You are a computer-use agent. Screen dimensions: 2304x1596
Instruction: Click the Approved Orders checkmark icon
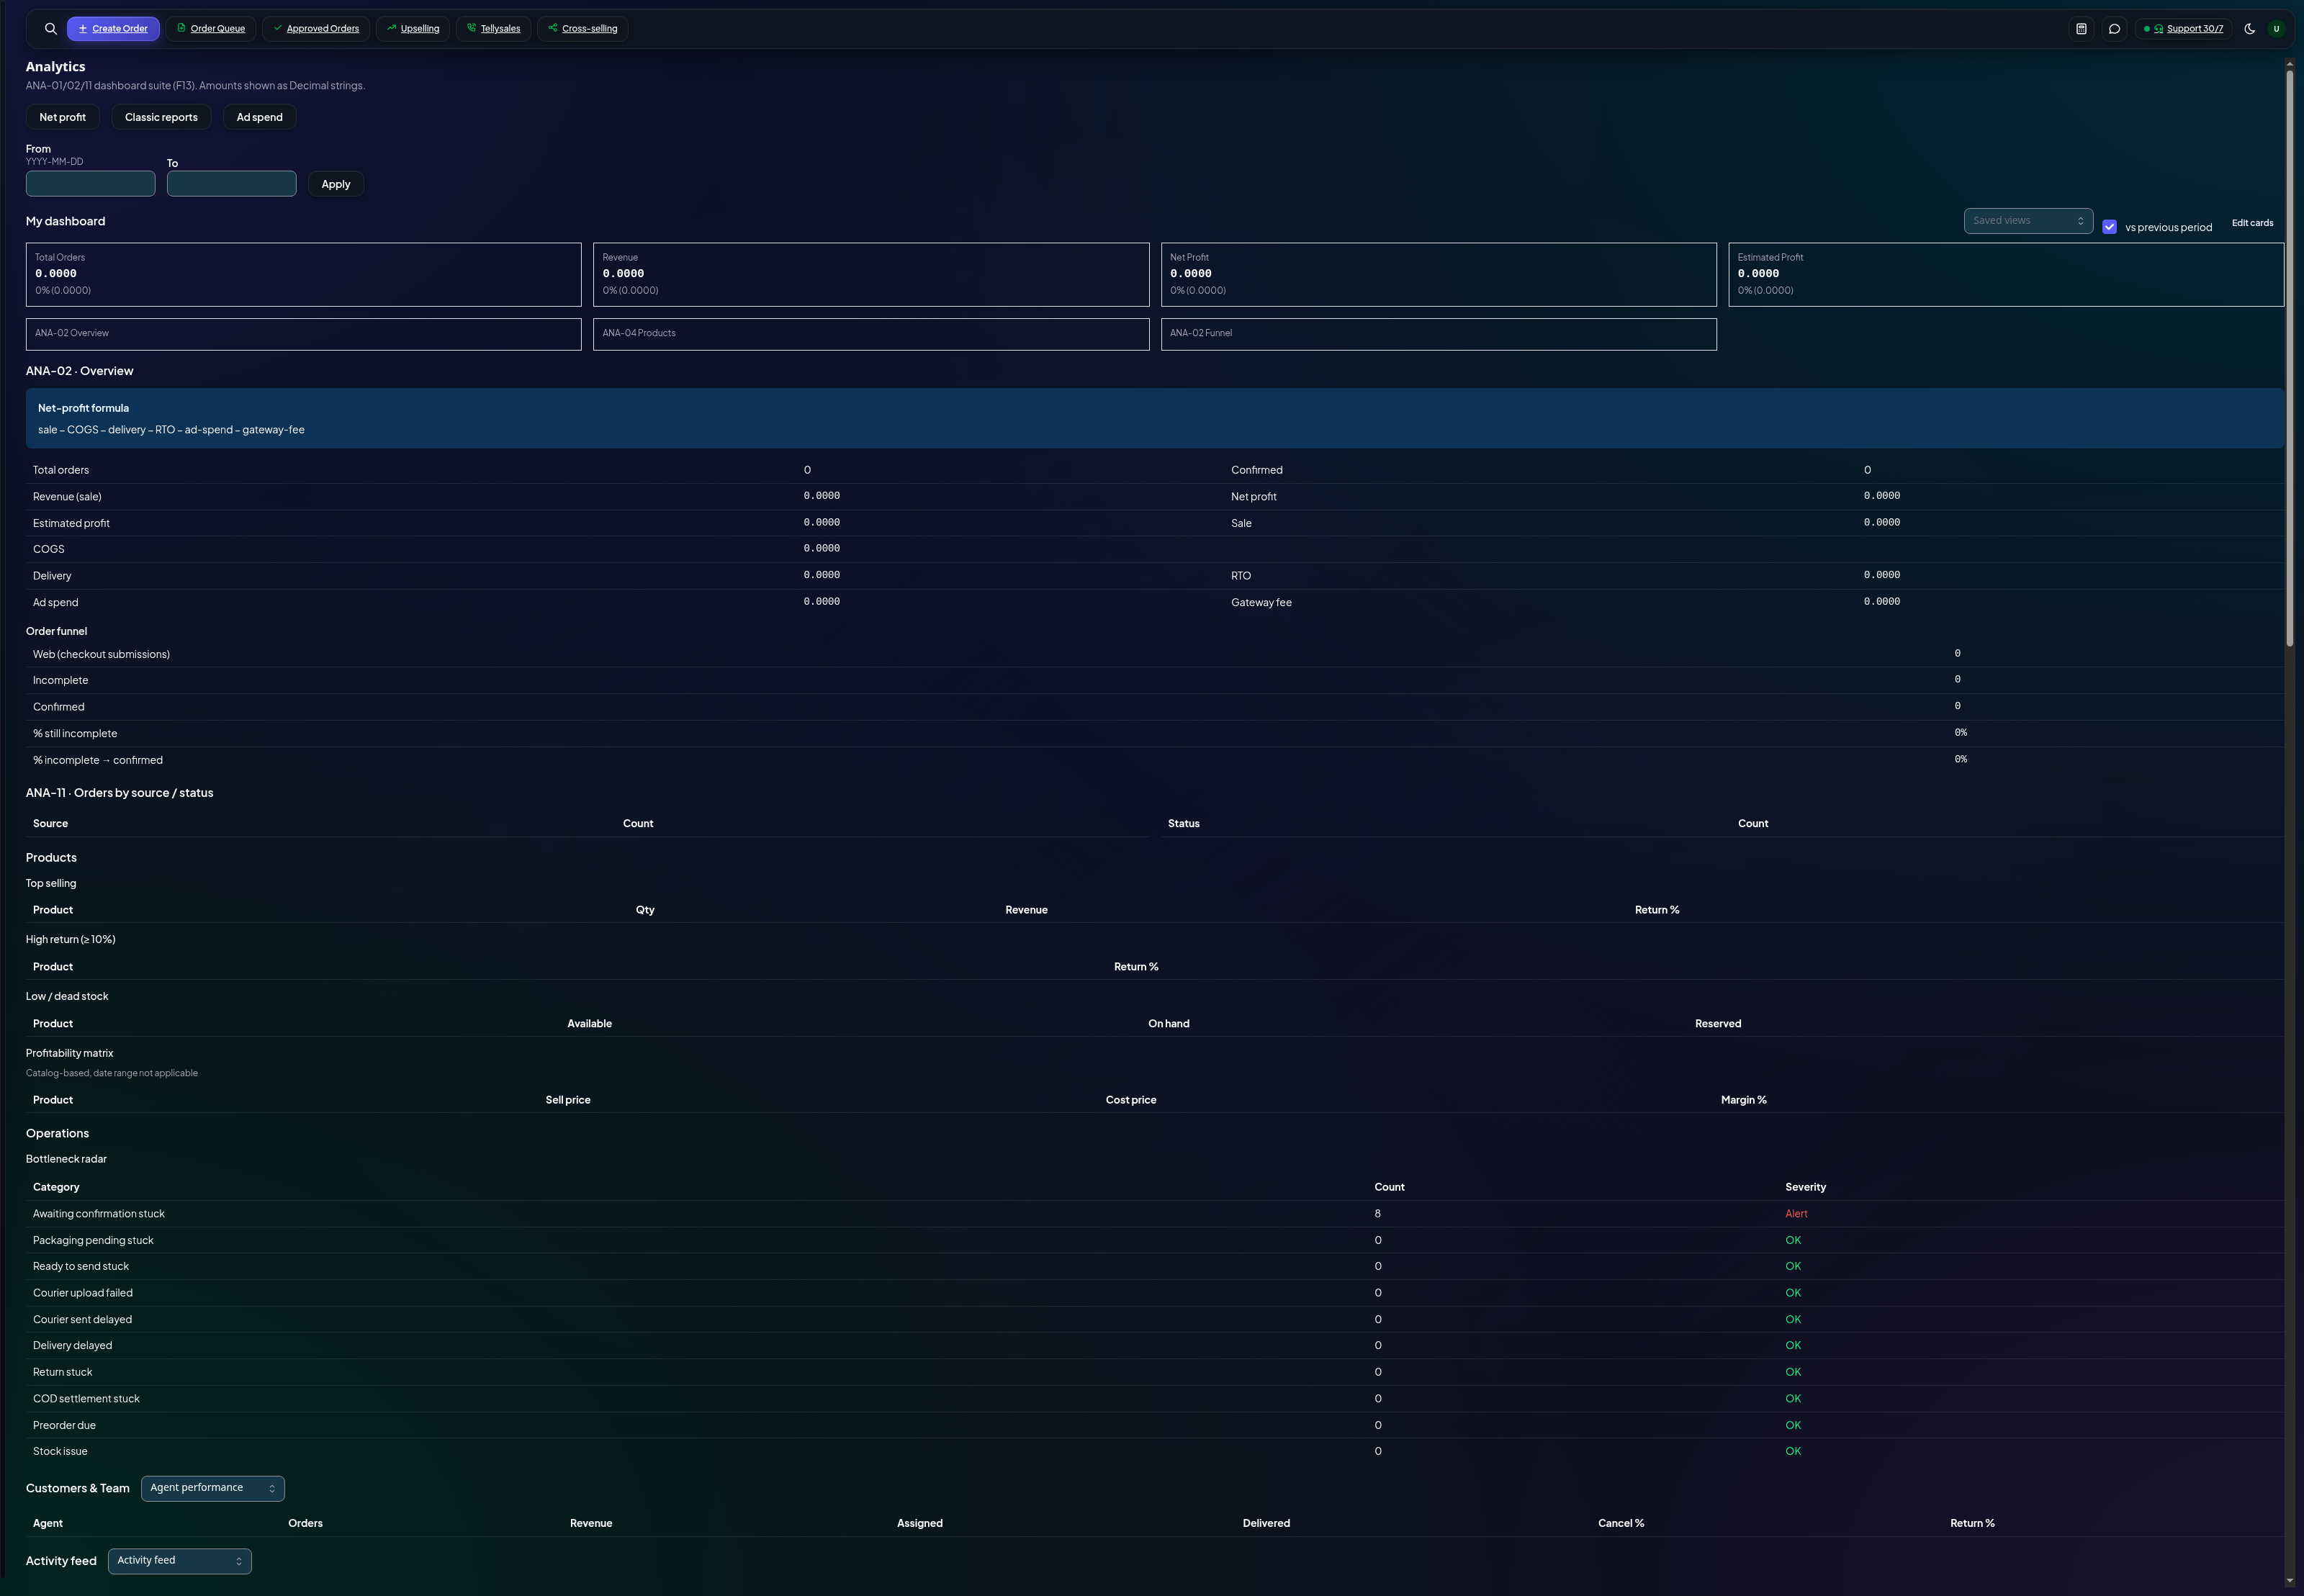277,28
